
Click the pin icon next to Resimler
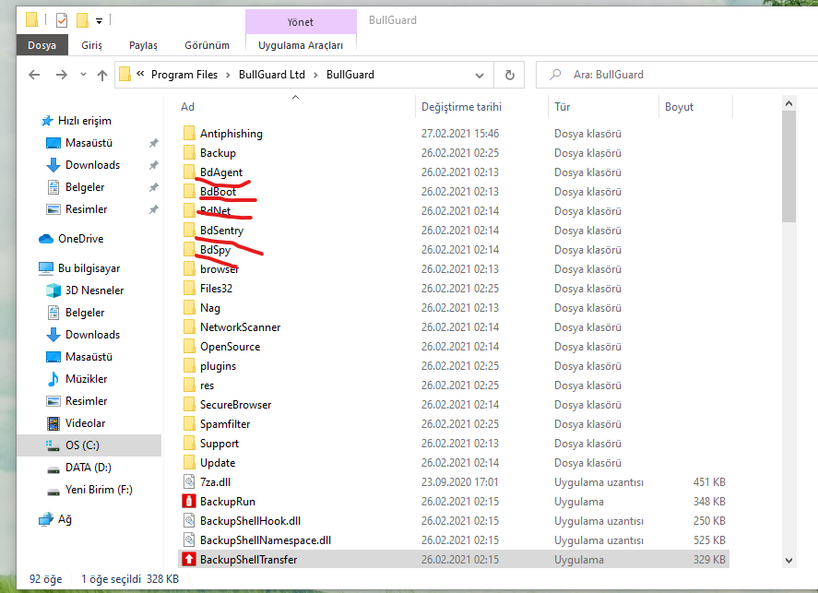click(153, 209)
